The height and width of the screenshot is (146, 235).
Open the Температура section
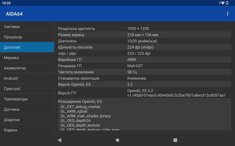[27, 99]
